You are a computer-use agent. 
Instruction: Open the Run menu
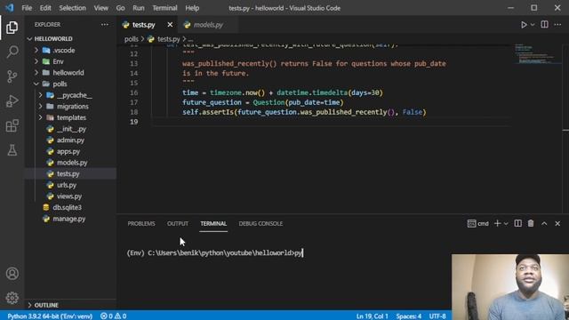click(x=139, y=8)
